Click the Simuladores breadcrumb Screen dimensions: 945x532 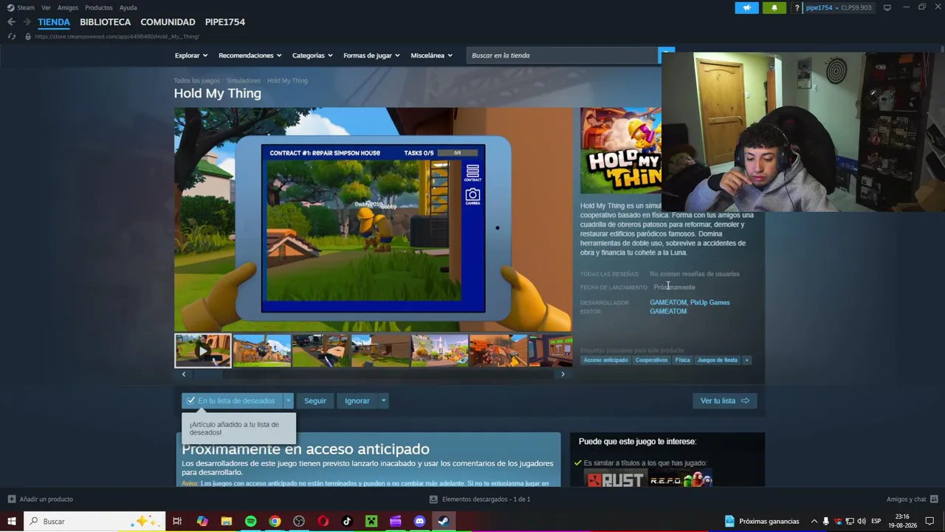point(244,81)
